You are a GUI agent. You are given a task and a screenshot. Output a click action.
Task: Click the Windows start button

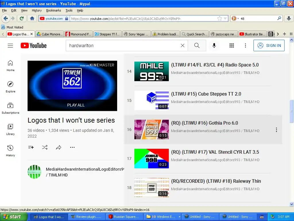14,217
